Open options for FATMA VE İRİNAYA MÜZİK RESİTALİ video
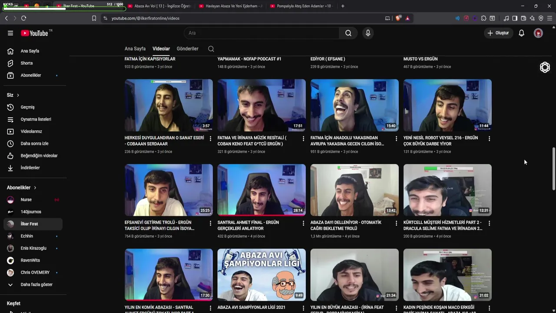Viewport: 556px width, 313px height. click(303, 139)
